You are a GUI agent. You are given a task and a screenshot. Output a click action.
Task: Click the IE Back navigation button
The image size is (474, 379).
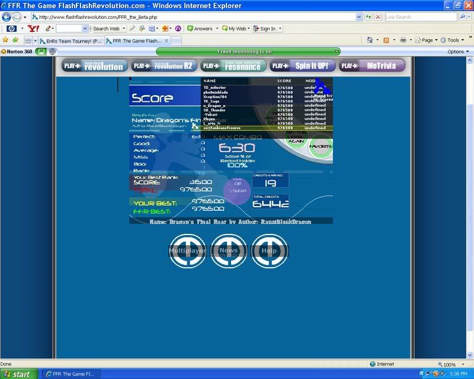tap(7, 17)
